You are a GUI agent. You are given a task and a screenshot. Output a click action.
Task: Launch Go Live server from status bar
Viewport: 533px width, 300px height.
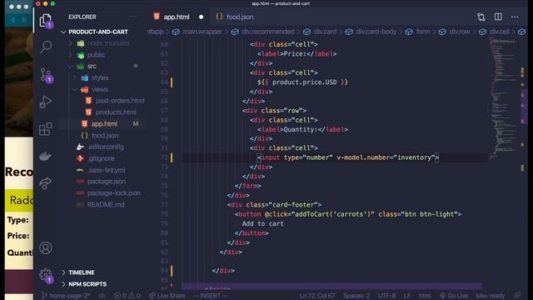tap(454, 296)
